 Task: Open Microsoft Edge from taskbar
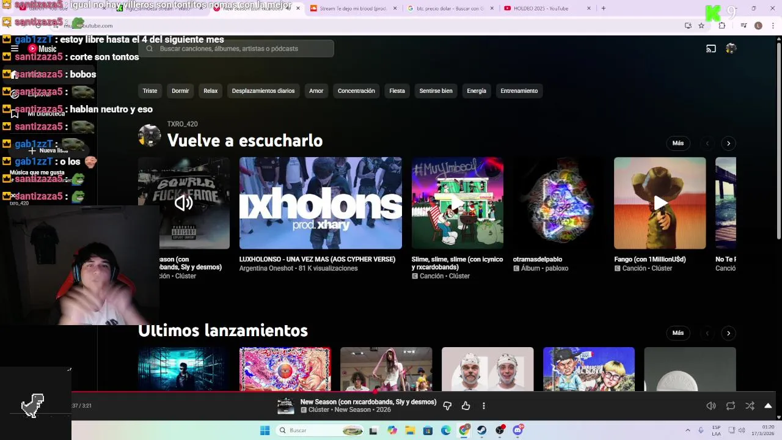[x=446, y=430]
